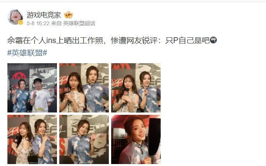Open the 游戏电竞家 username link

(44, 15)
